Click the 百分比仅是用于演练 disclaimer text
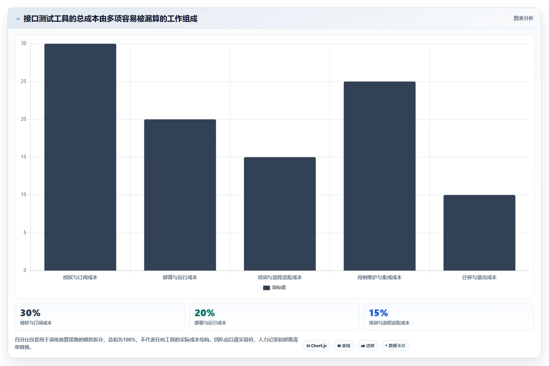The height and width of the screenshot is (366, 549). (x=156, y=343)
